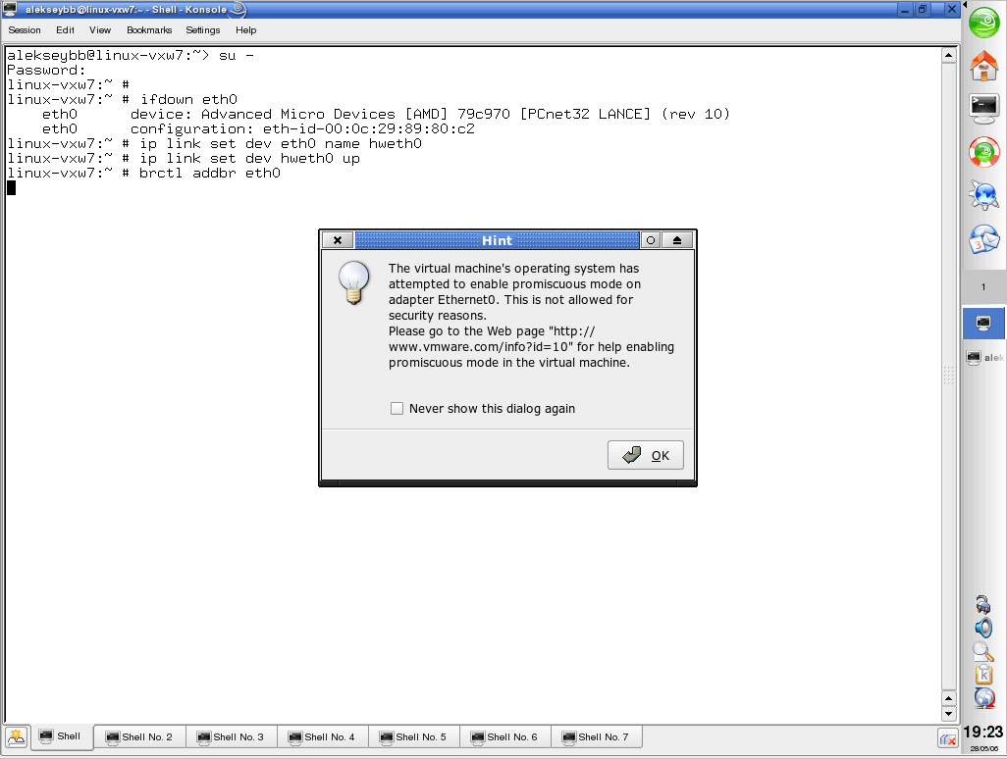This screenshot has height=759, width=1007.
Task: Open the Session menu
Action: (x=25, y=30)
